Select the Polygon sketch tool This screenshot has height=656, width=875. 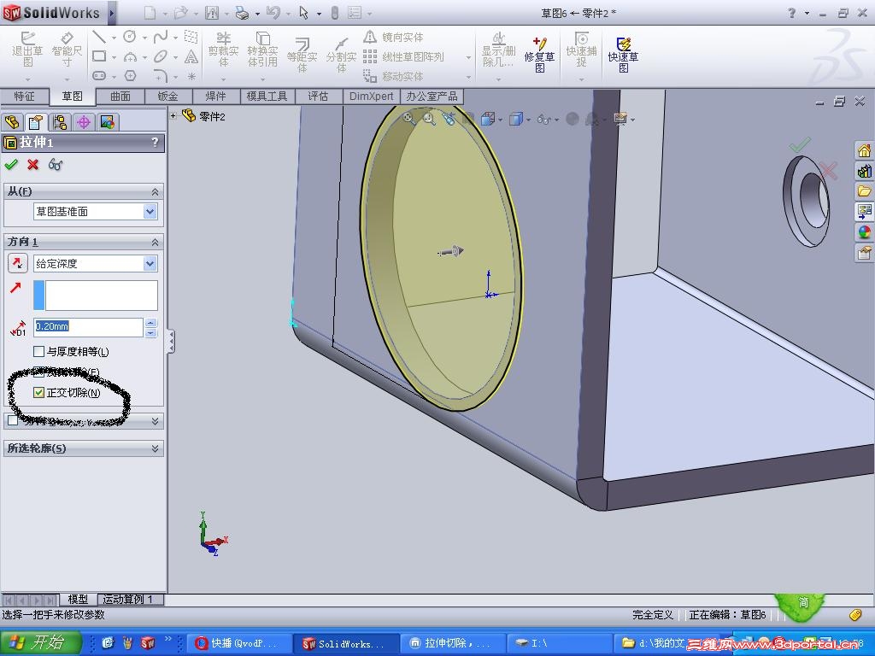[x=130, y=75]
